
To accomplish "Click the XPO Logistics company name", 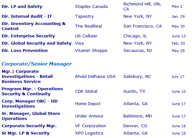I will [89, 133].
